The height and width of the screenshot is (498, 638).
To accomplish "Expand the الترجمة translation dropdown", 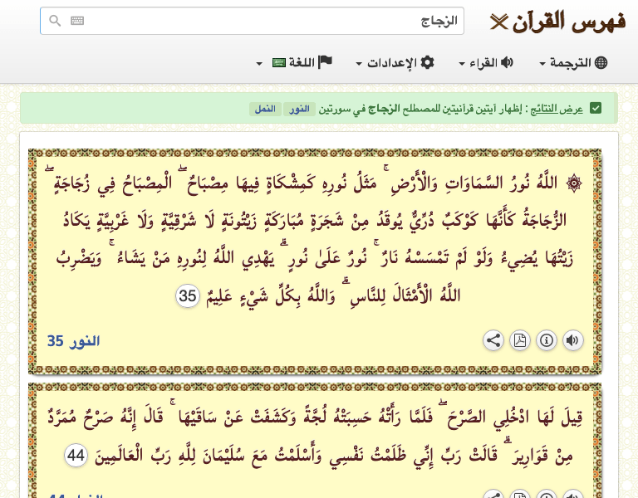I will (x=574, y=63).
